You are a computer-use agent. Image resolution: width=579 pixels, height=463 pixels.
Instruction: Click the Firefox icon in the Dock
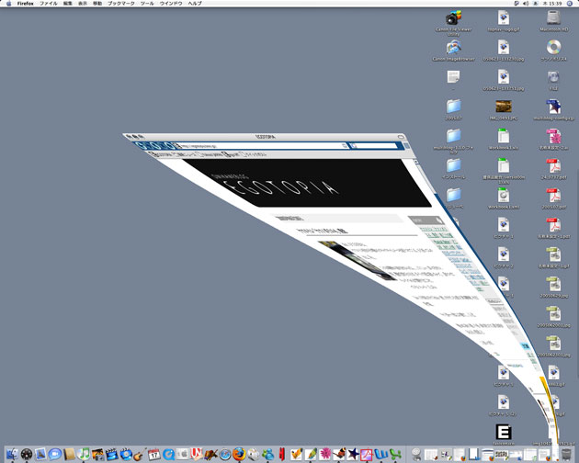click(239, 454)
